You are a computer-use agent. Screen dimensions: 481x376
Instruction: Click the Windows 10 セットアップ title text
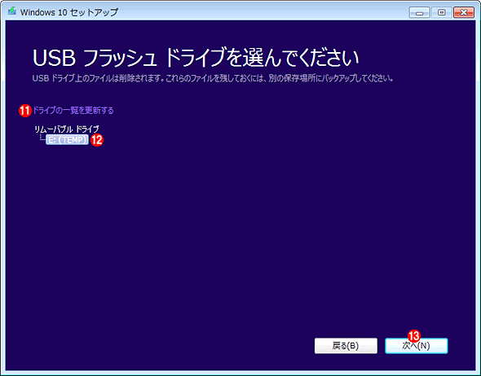tap(69, 12)
